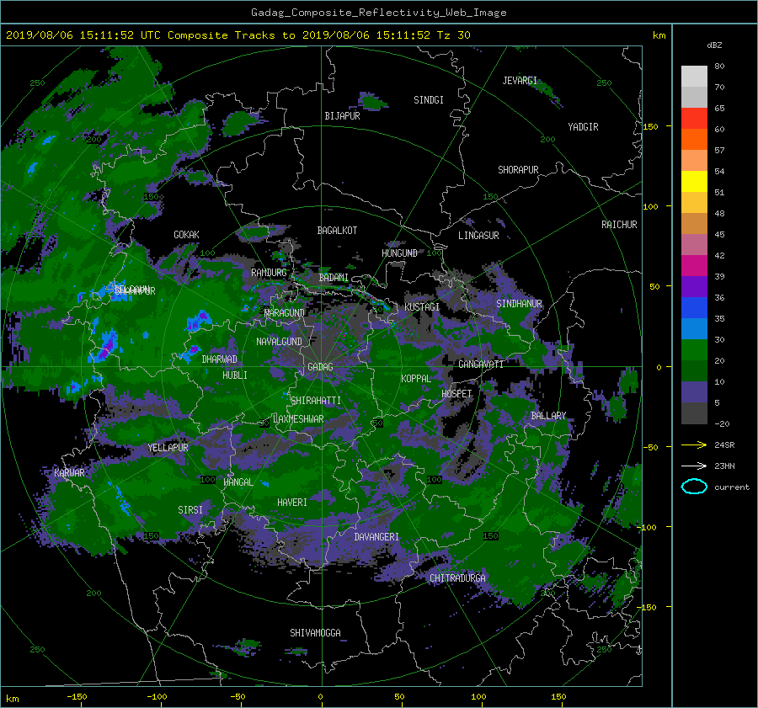Click the 24SR legend label text
This screenshot has height=708, width=758.
[724, 445]
